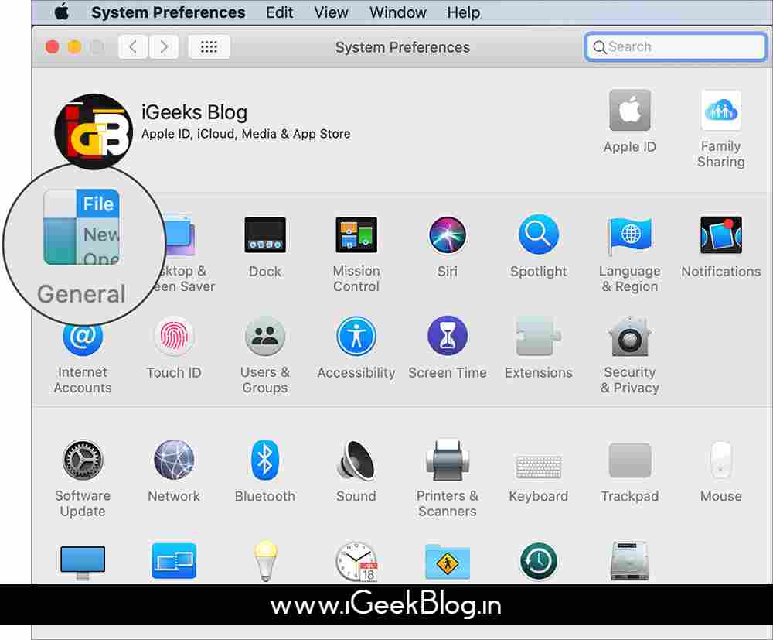This screenshot has width=773, height=640.
Task: Click the Search field
Action: (x=676, y=47)
